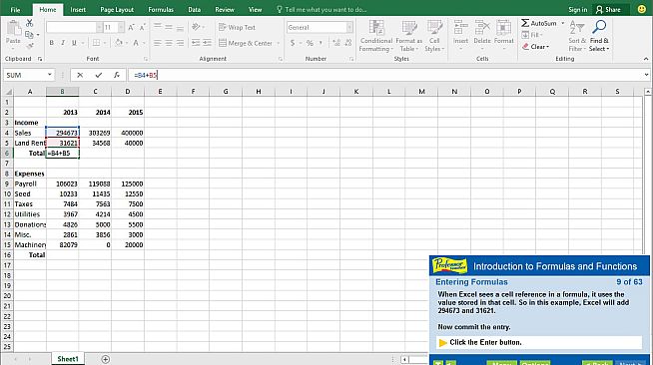Click the Align Right icon
653x365 pixels.
[180, 43]
